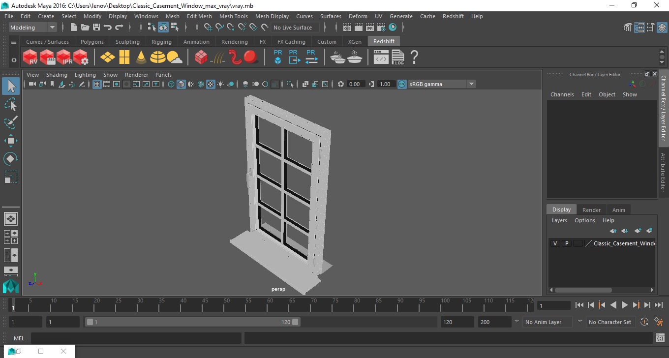The width and height of the screenshot is (669, 358).
Task: Click the Undo arrow icon
Action: click(x=108, y=28)
